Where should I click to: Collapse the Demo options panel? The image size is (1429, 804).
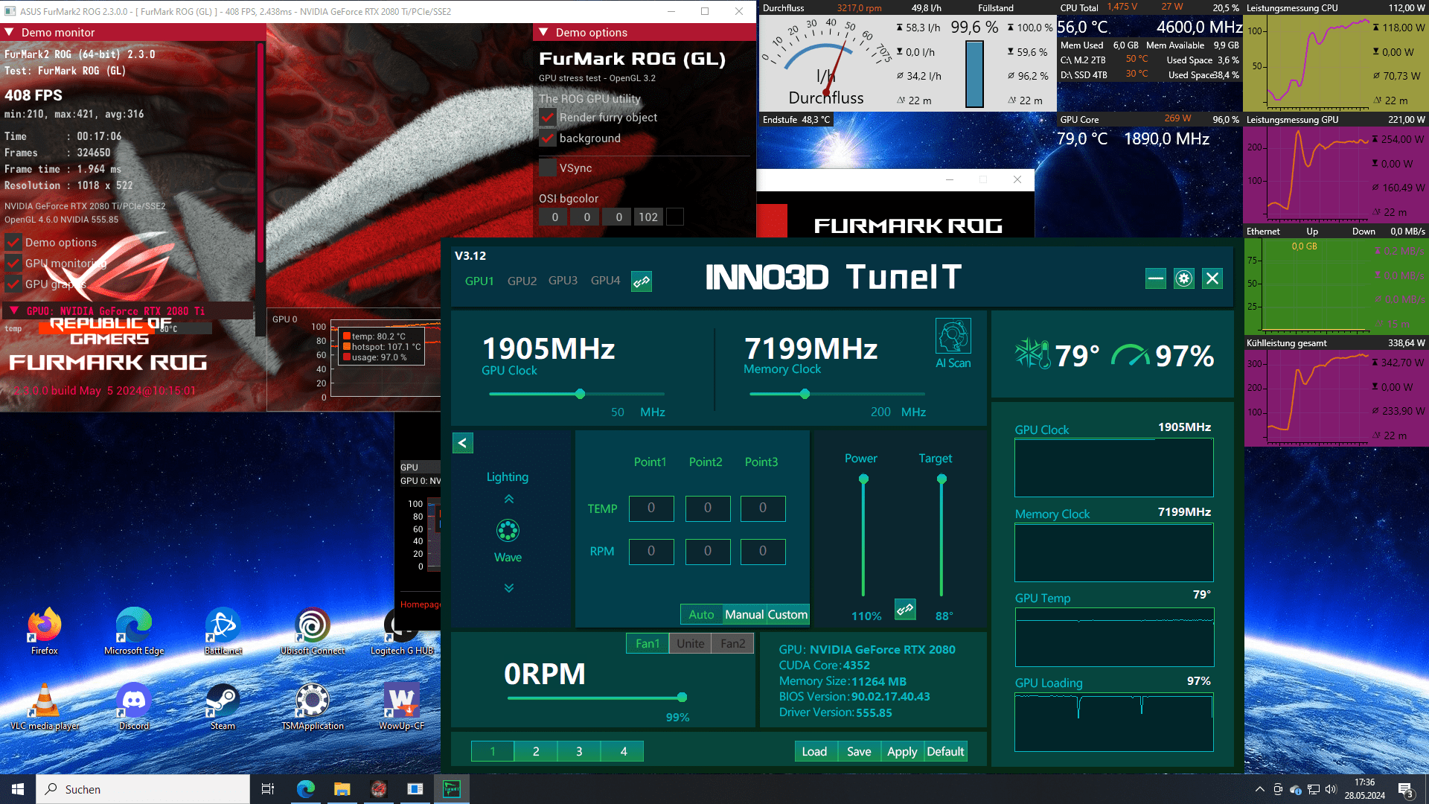pos(543,33)
